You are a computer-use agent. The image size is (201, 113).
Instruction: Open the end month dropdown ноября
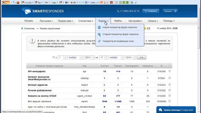(116, 57)
